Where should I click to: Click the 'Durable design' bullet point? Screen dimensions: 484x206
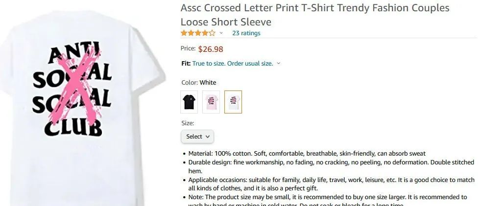331,162
